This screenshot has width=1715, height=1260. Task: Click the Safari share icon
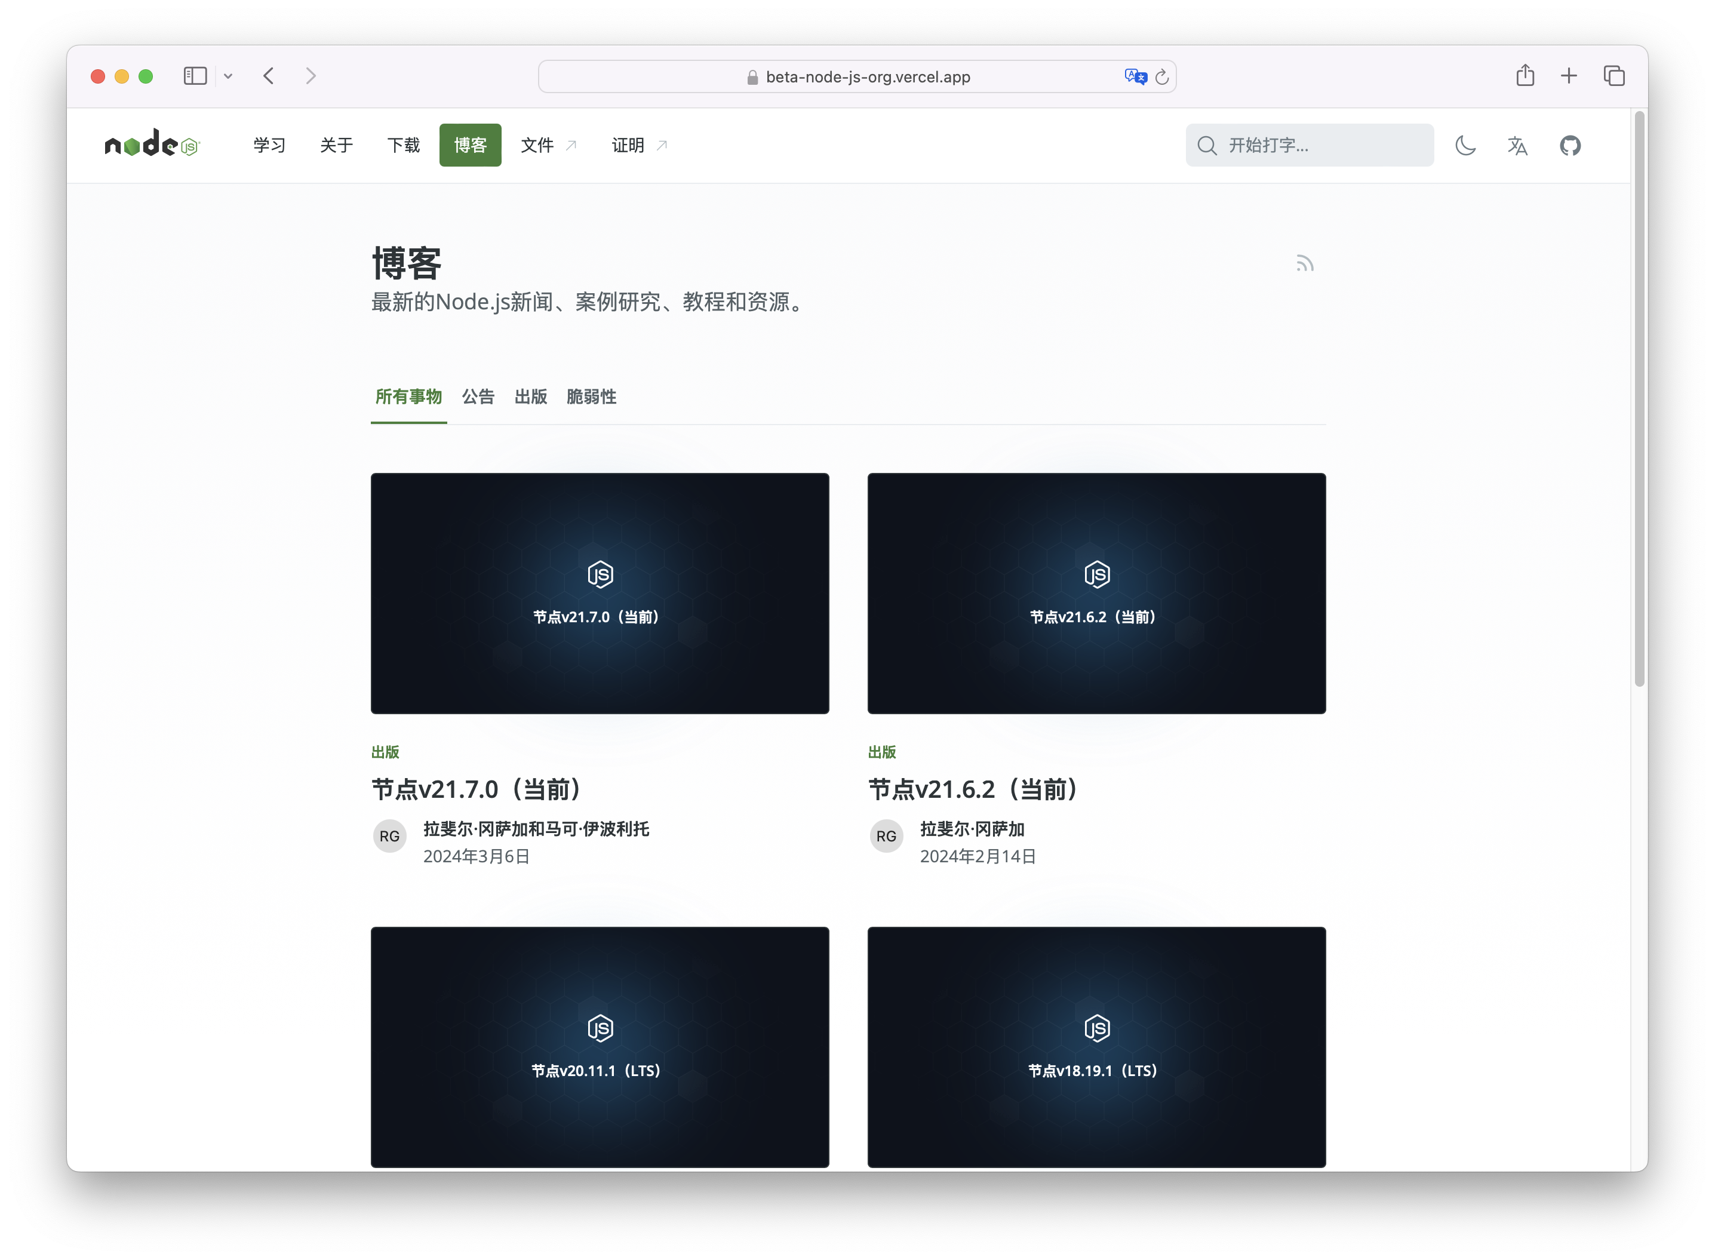pos(1525,75)
